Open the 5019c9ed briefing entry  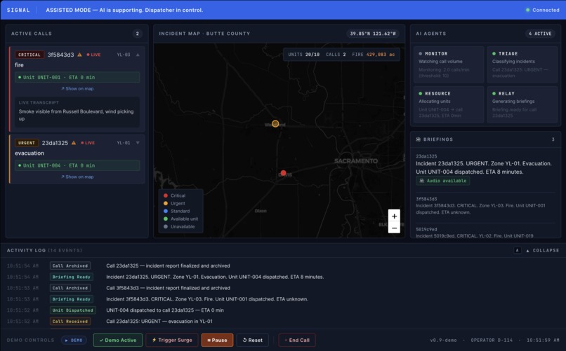[485, 233]
